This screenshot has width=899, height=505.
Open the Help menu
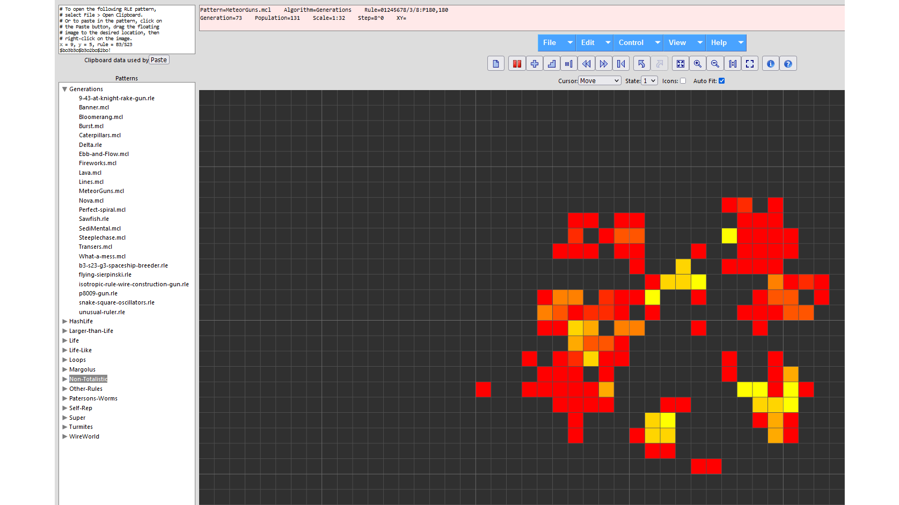point(726,43)
